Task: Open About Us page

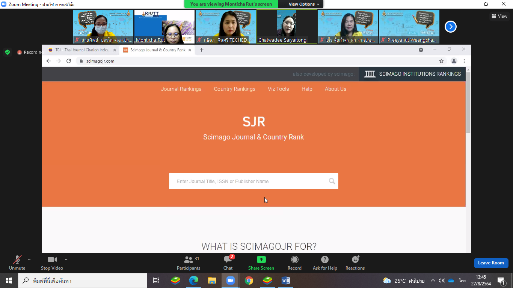Action: 335,89
